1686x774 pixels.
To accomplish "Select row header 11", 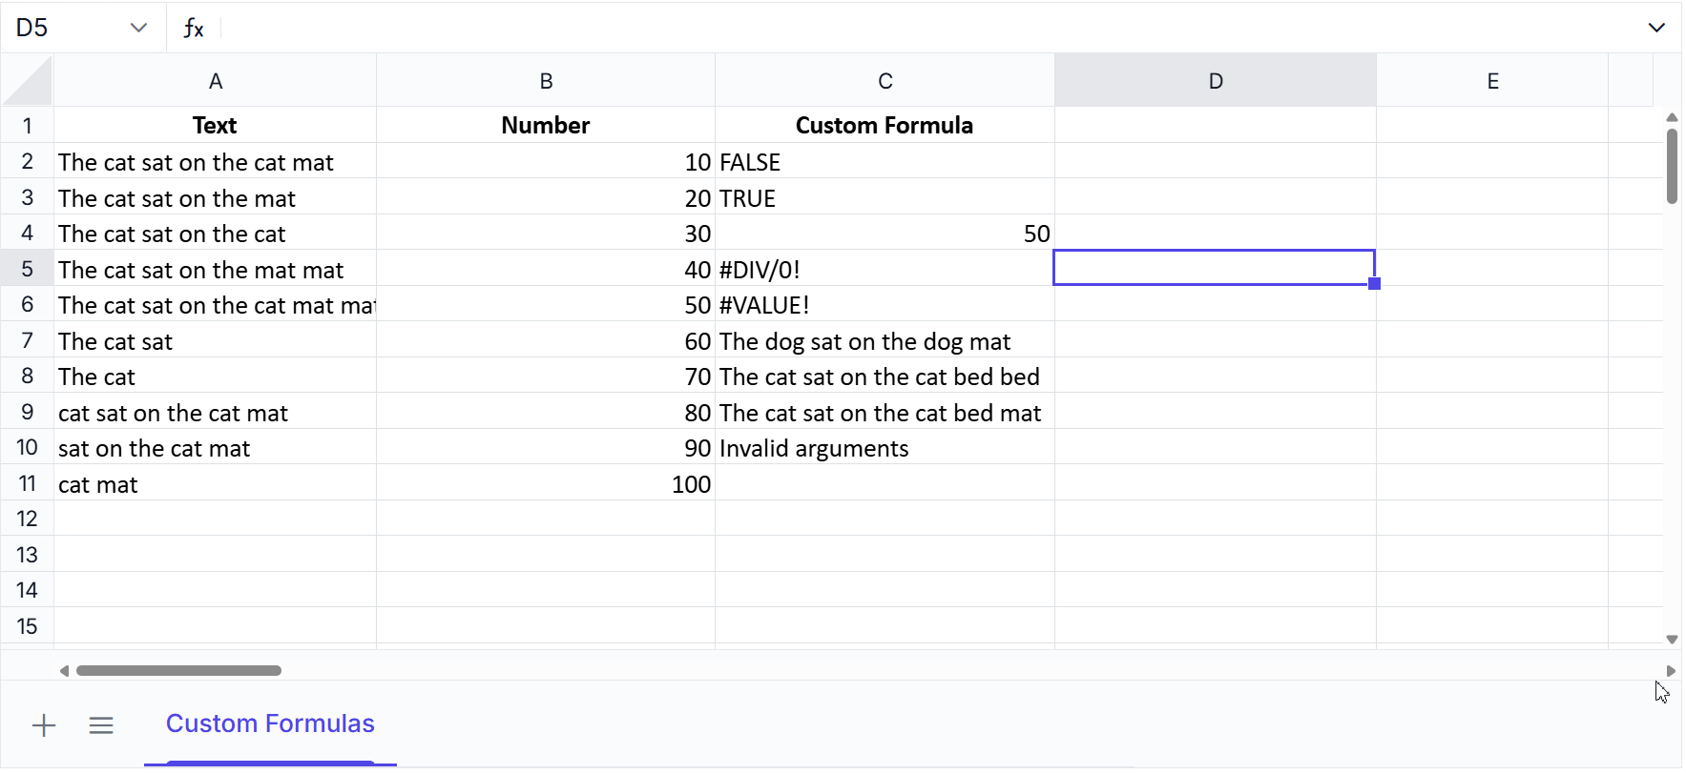I will coord(28,483).
